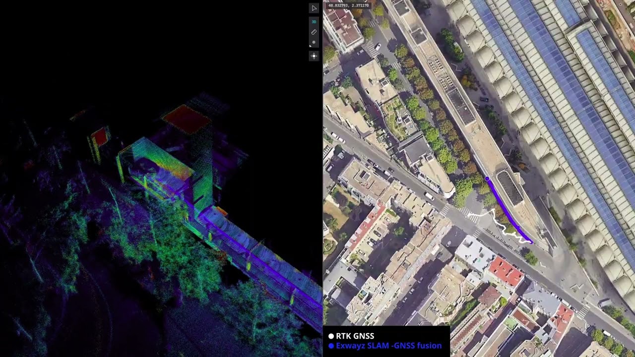Select the arrow pointer tool
This screenshot has height=357, width=635.
pos(314,8)
